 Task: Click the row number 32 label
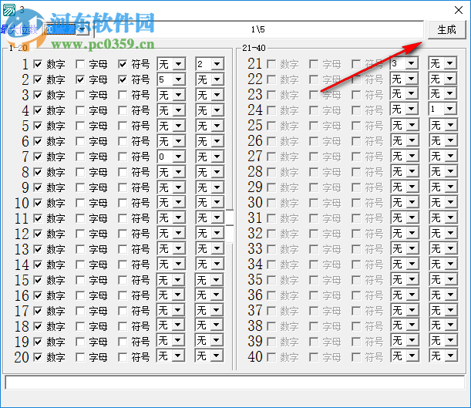pos(255,234)
